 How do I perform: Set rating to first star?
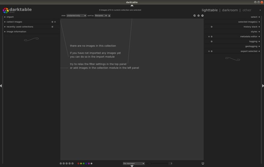61,163
